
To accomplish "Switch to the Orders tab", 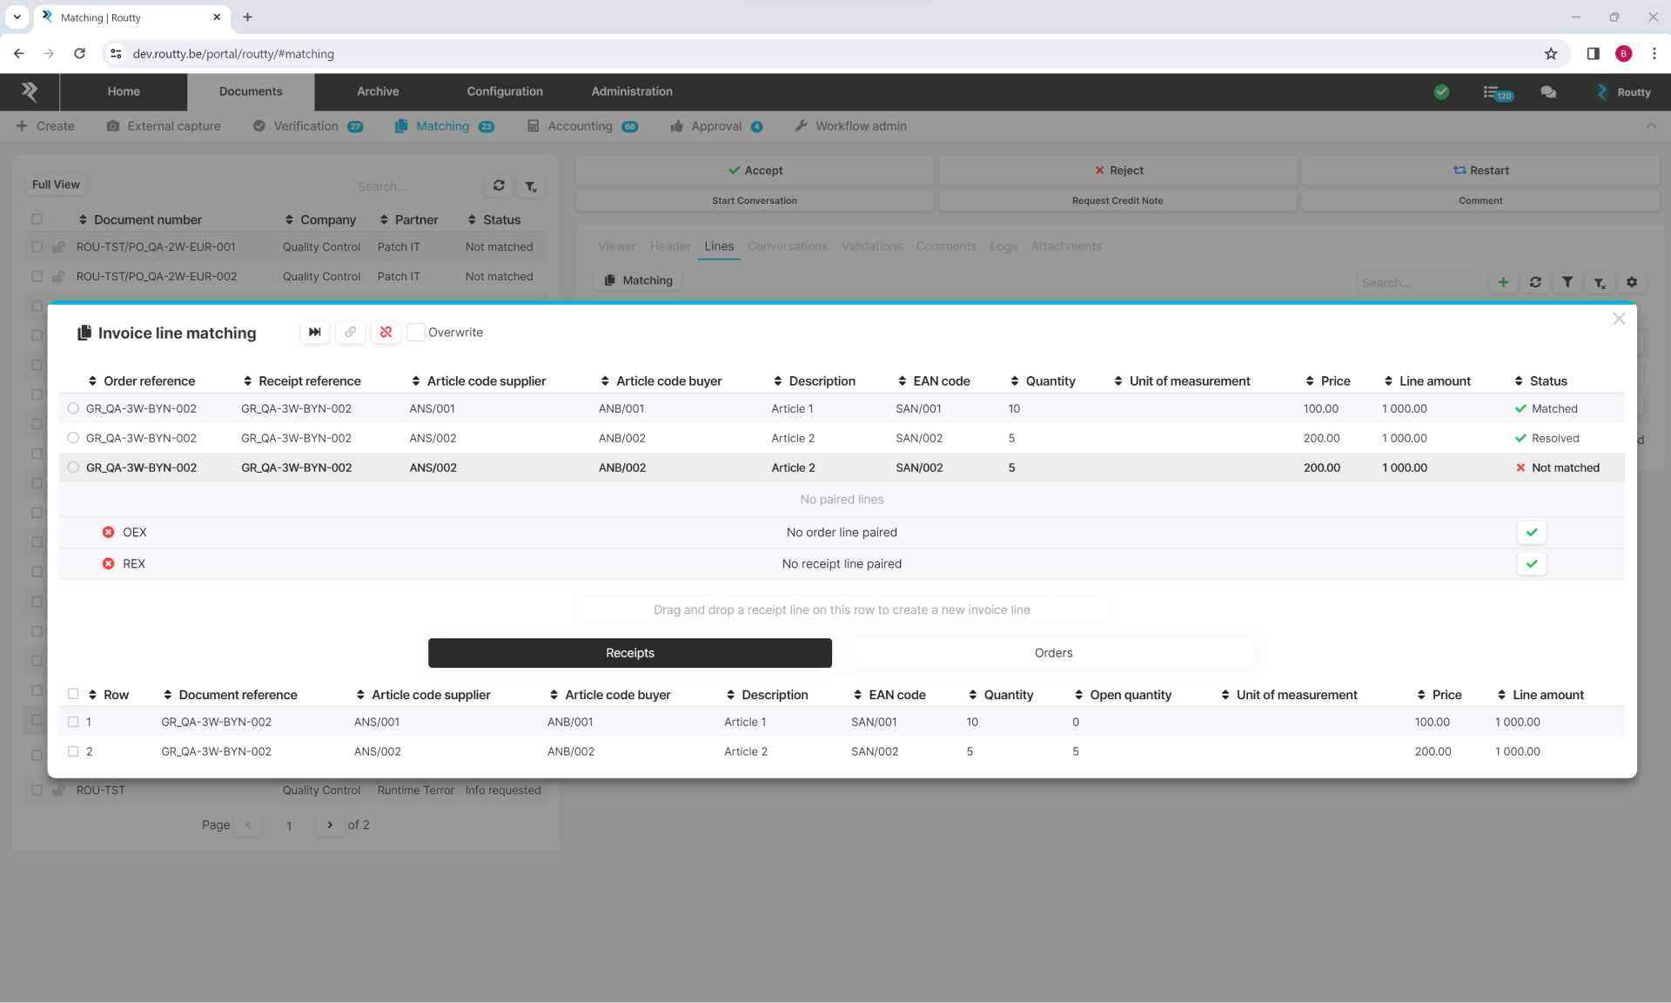I will [1053, 652].
